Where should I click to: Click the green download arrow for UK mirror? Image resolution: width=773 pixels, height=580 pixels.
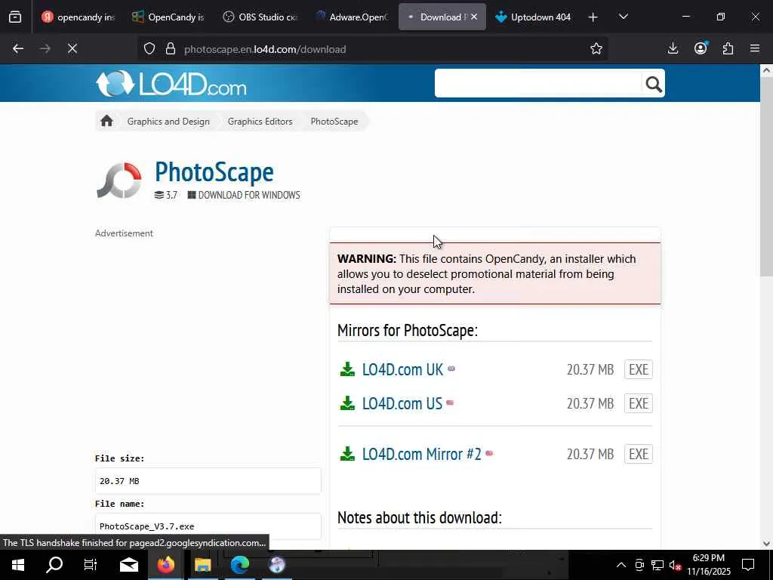click(347, 369)
